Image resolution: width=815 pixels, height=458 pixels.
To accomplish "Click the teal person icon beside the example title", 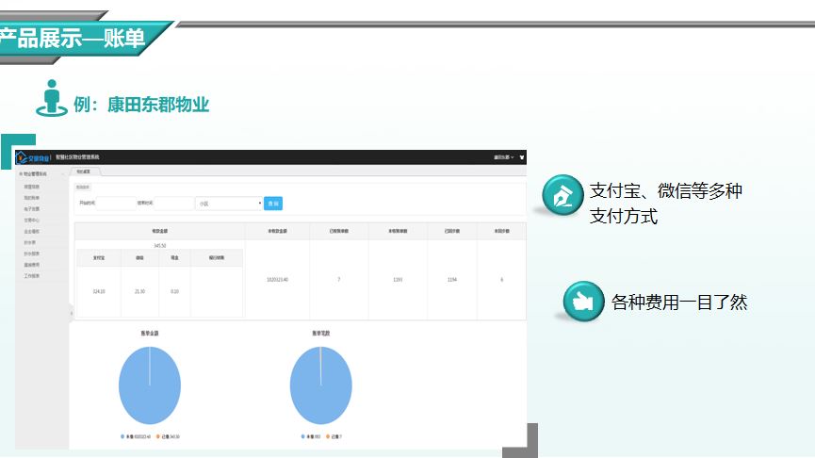I will click(51, 99).
